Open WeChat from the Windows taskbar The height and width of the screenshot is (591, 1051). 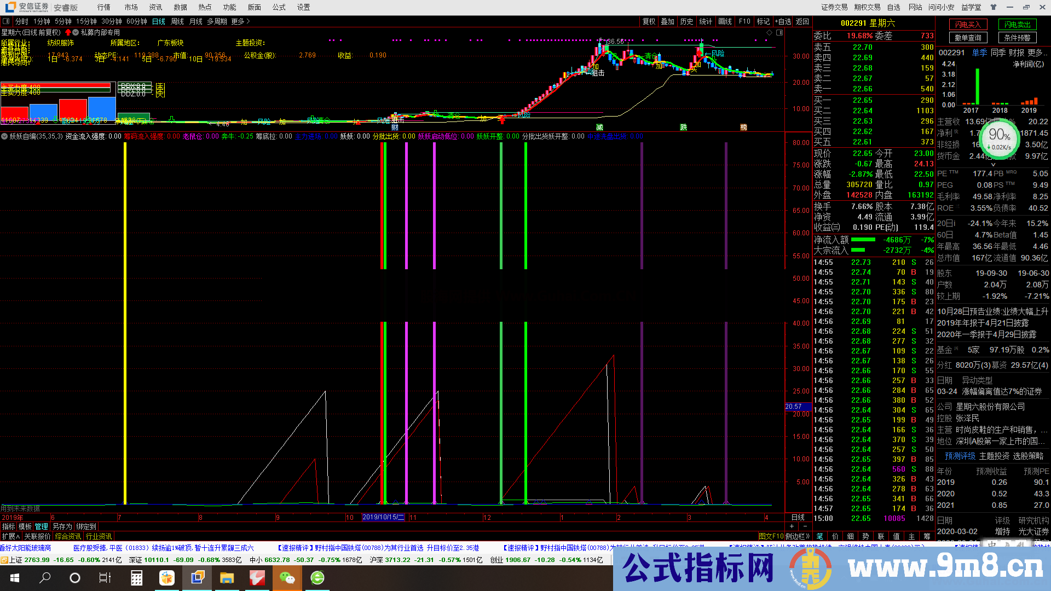[287, 577]
